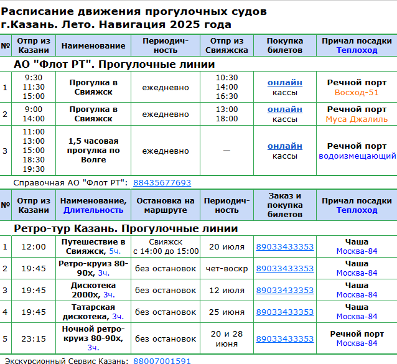Click 1,5 часовая прогулка по Волге name
397x364 pixels.
click(93, 151)
